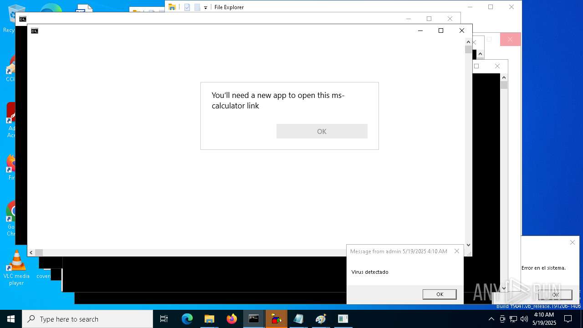Minimize the front command prompt window

click(420, 31)
